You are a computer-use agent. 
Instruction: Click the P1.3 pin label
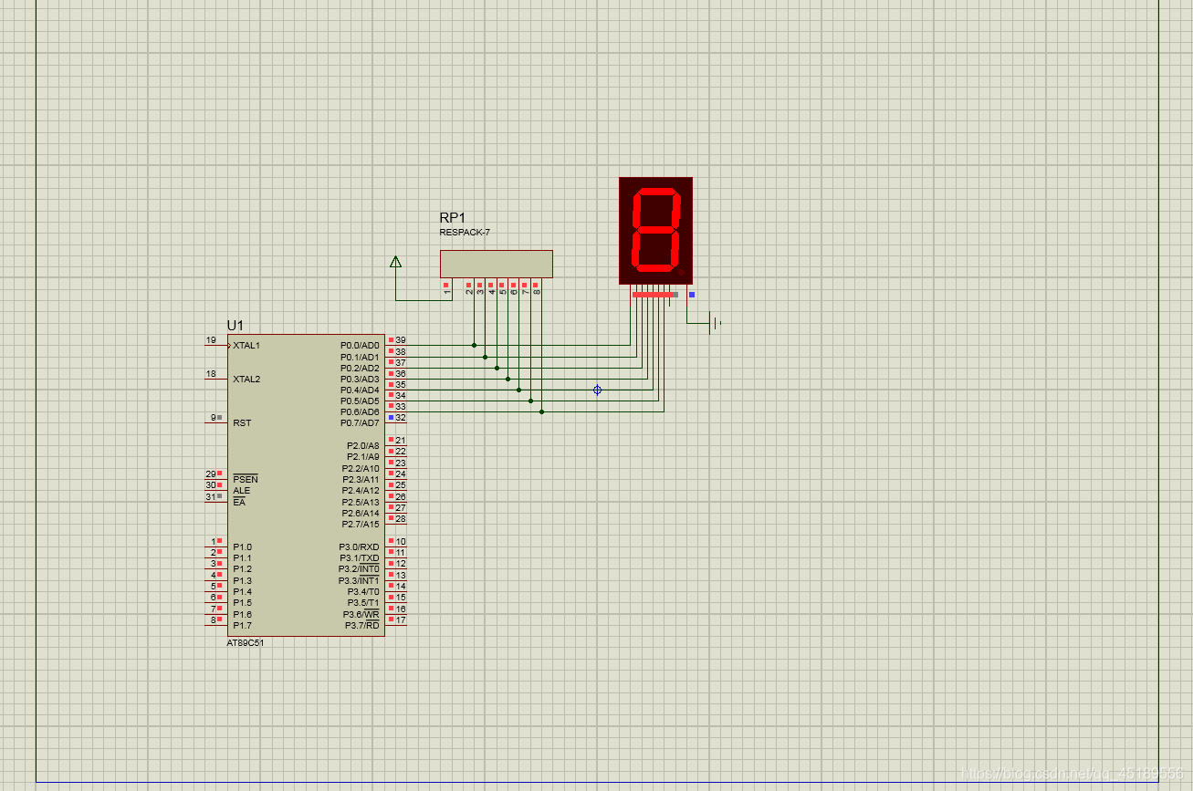click(x=242, y=581)
